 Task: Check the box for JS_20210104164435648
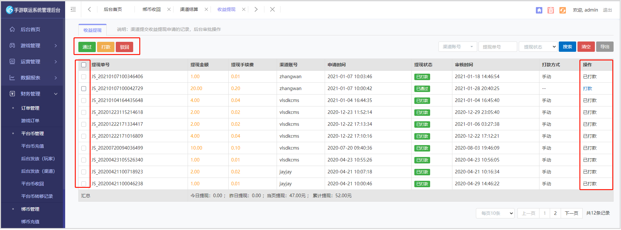coord(84,101)
